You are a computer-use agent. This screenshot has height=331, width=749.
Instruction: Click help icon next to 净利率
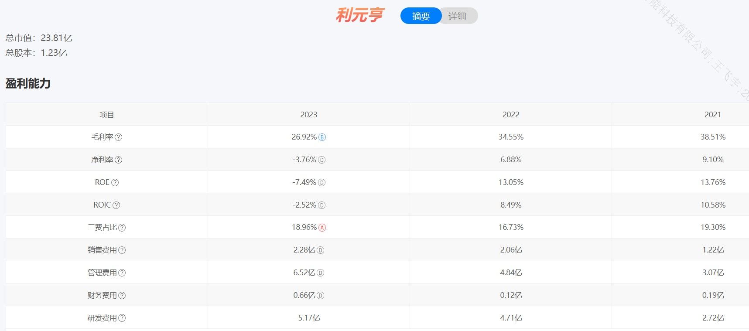pyautogui.click(x=118, y=160)
